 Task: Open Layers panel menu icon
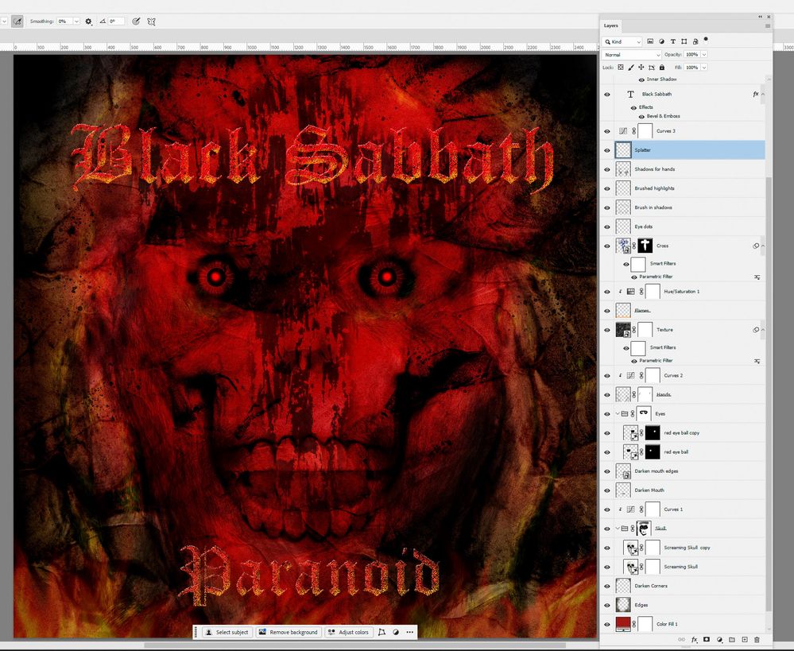click(768, 26)
